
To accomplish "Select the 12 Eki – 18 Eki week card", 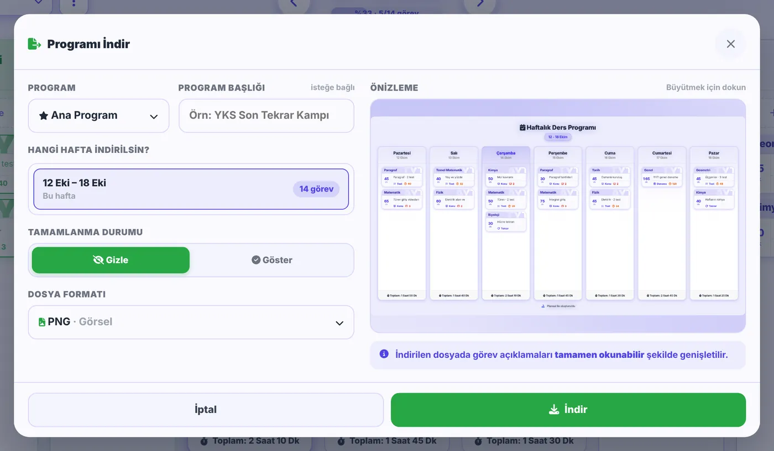I will 191,189.
